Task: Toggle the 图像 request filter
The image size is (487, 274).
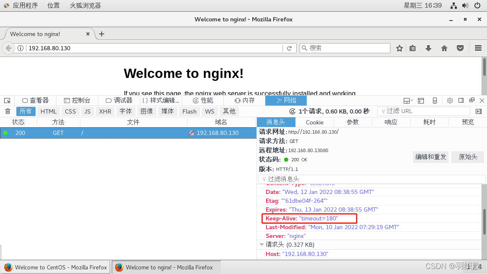Action: point(146,111)
